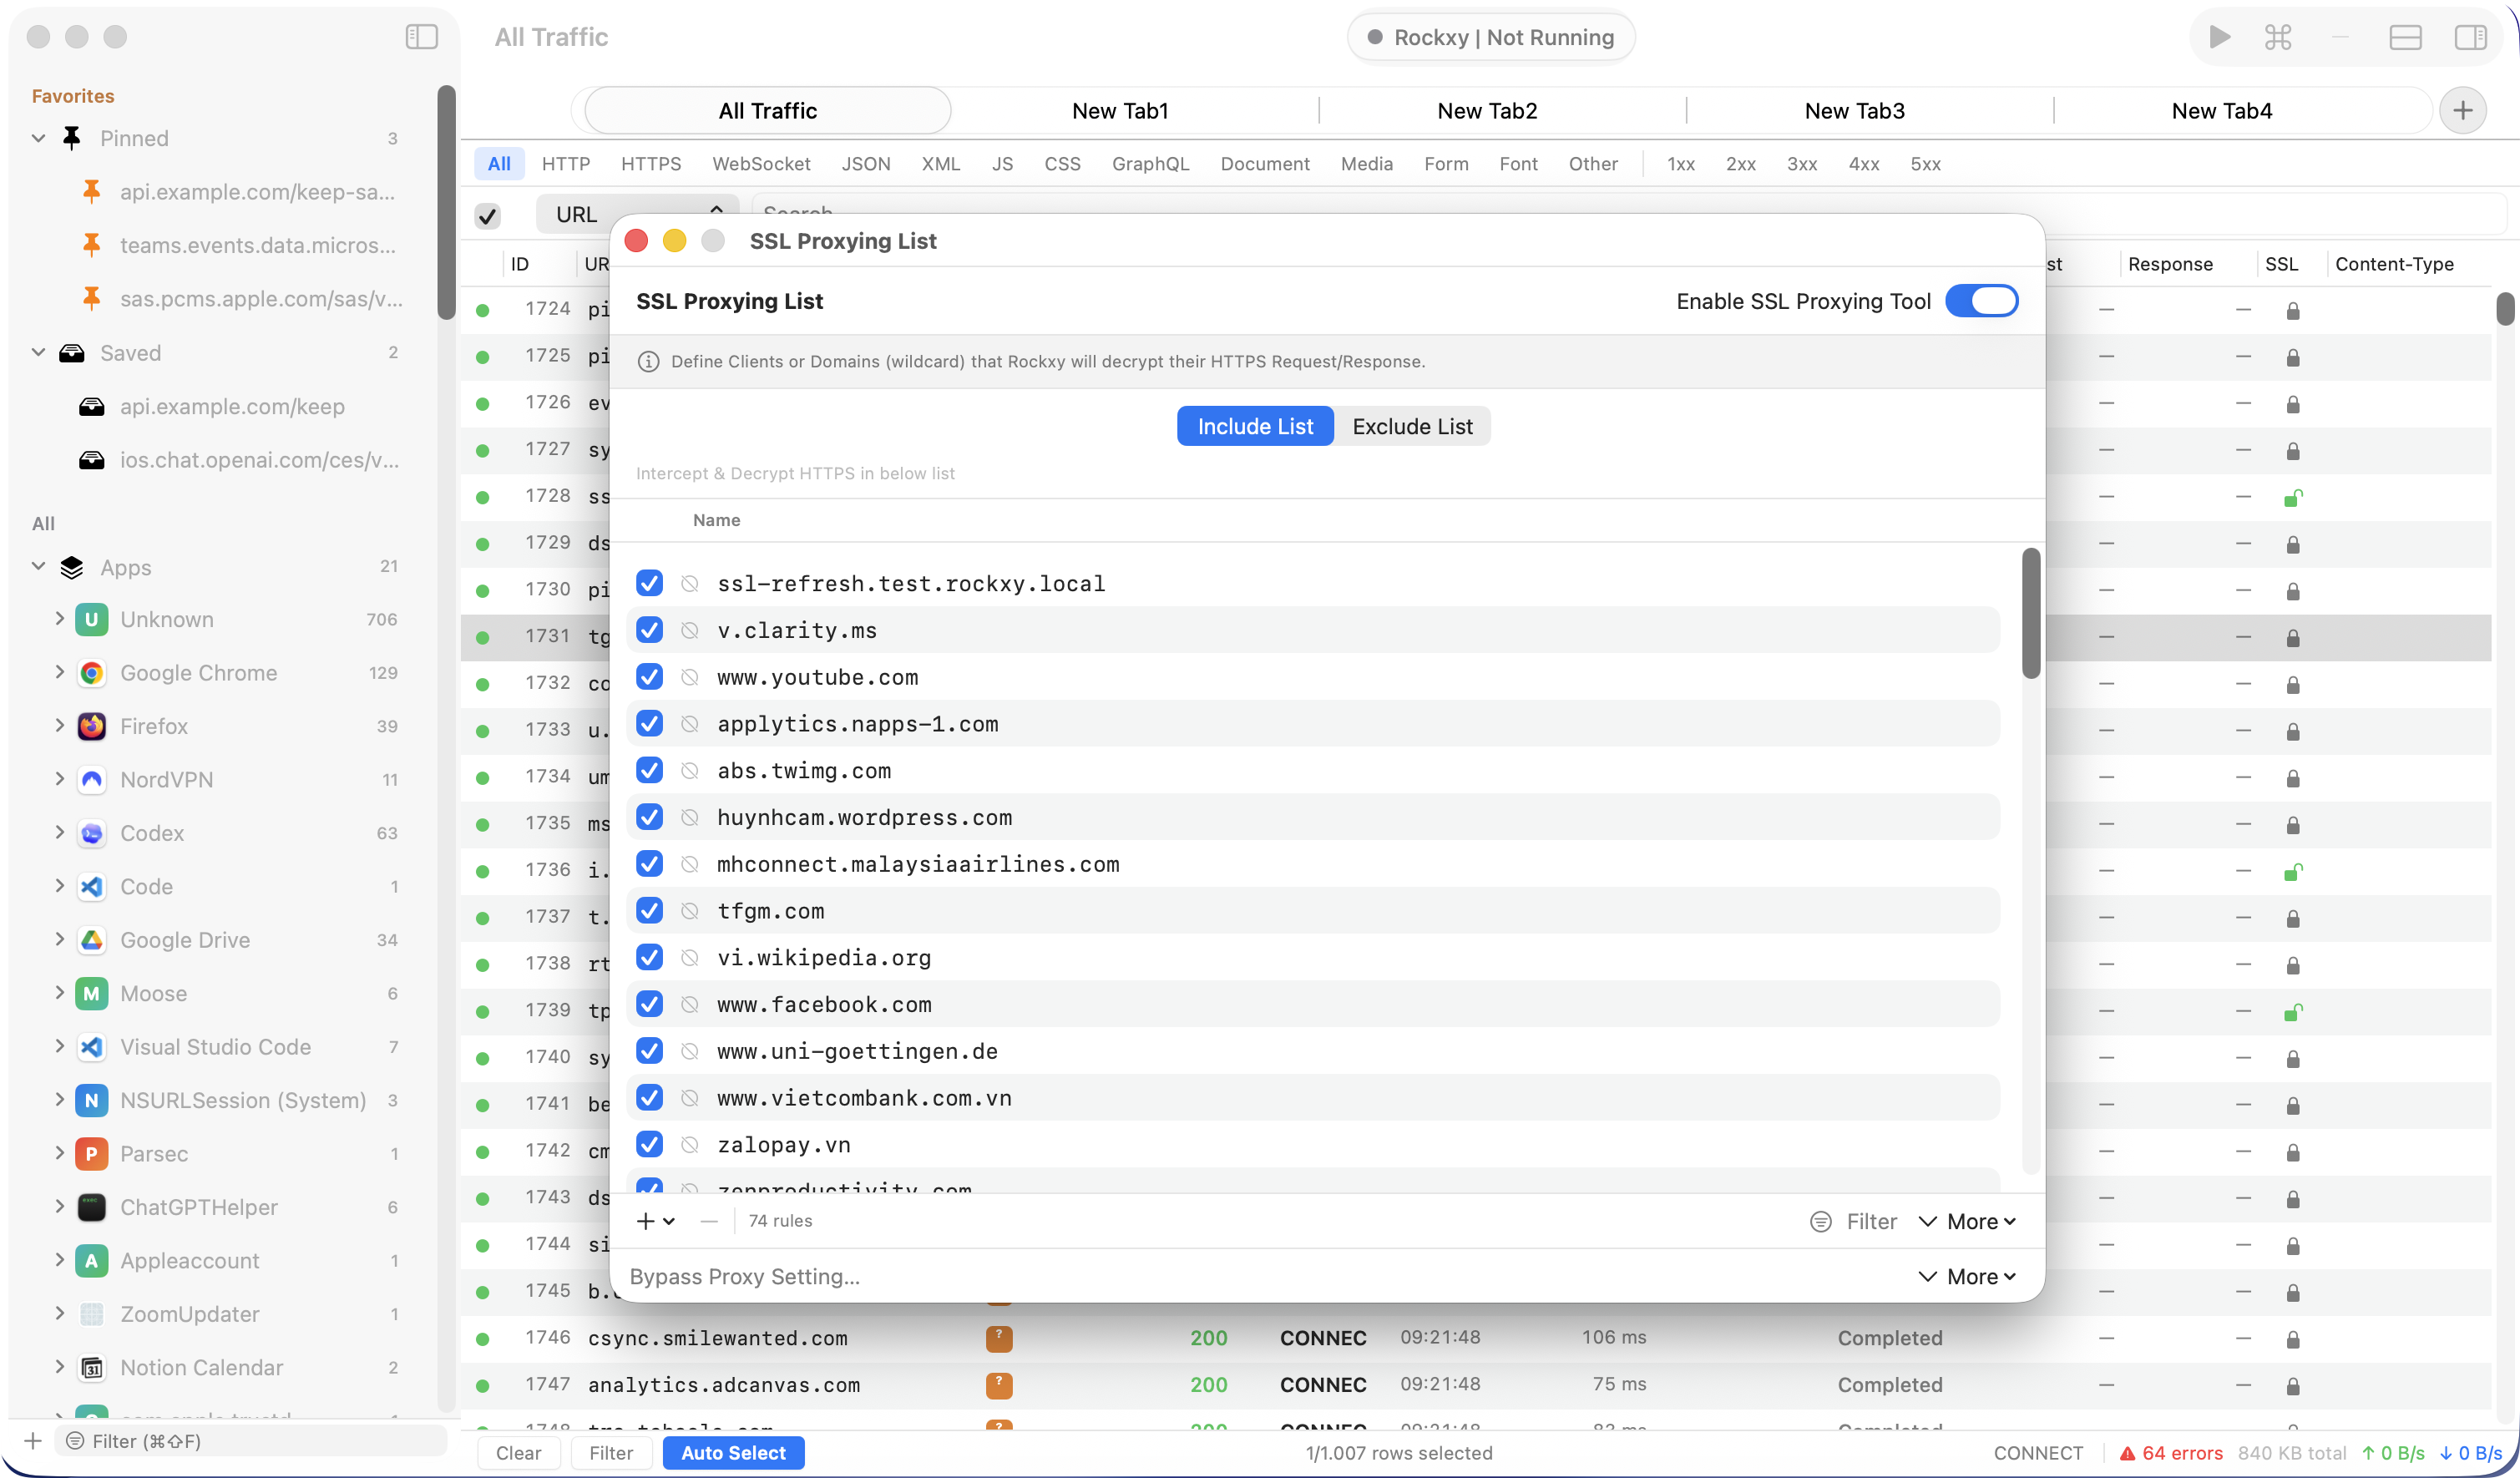Click the plus button at sidebar bottom
The image size is (2520, 1478).
(x=33, y=1441)
